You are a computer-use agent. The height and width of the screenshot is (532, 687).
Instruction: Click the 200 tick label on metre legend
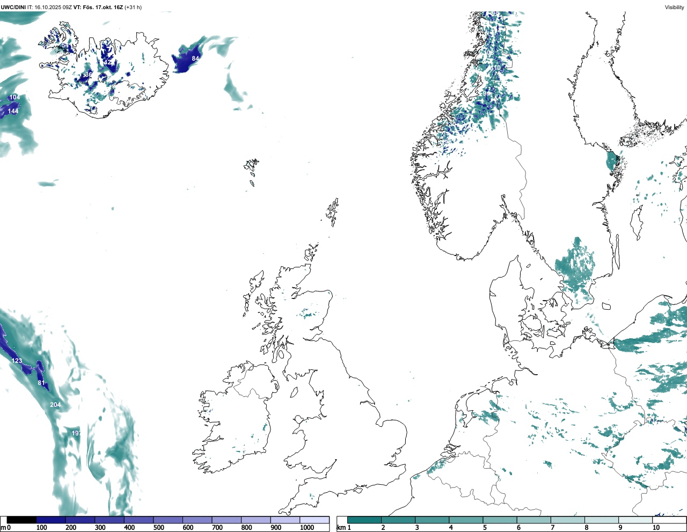coord(71,528)
